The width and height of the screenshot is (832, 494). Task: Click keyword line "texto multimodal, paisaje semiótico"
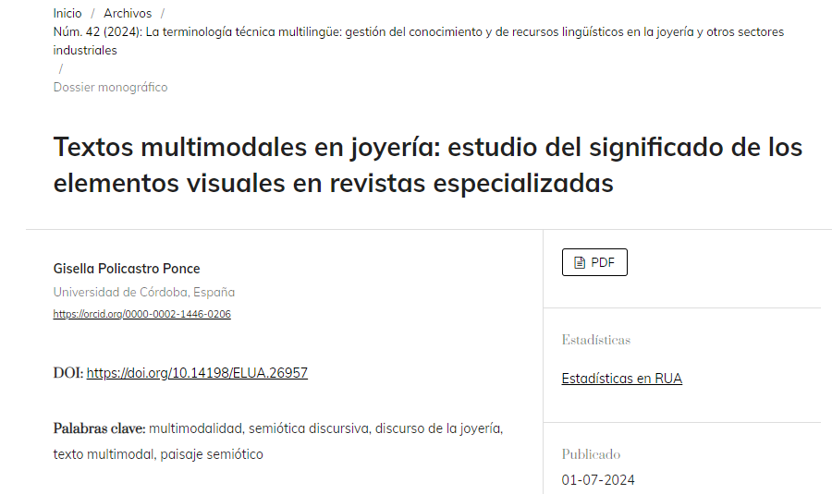158,454
